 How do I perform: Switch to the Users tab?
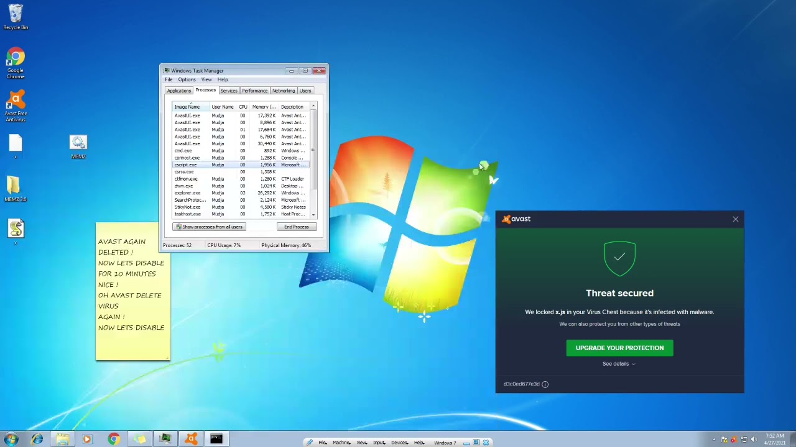[305, 91]
